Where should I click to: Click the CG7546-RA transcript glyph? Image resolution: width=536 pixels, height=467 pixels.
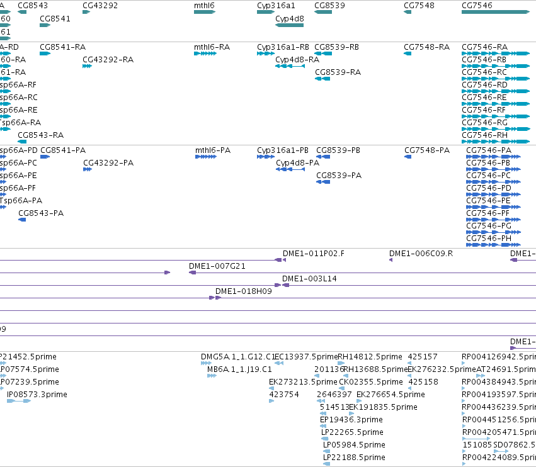click(x=496, y=53)
